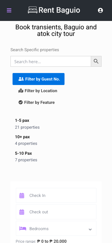
Task: Switch to Filter by Feature tab
Action: point(37,102)
